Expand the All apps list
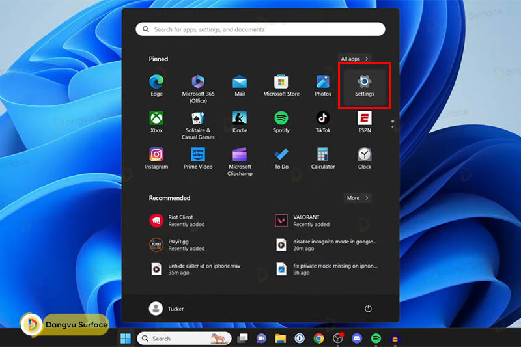Viewport: 521px width, 347px height. pos(355,59)
